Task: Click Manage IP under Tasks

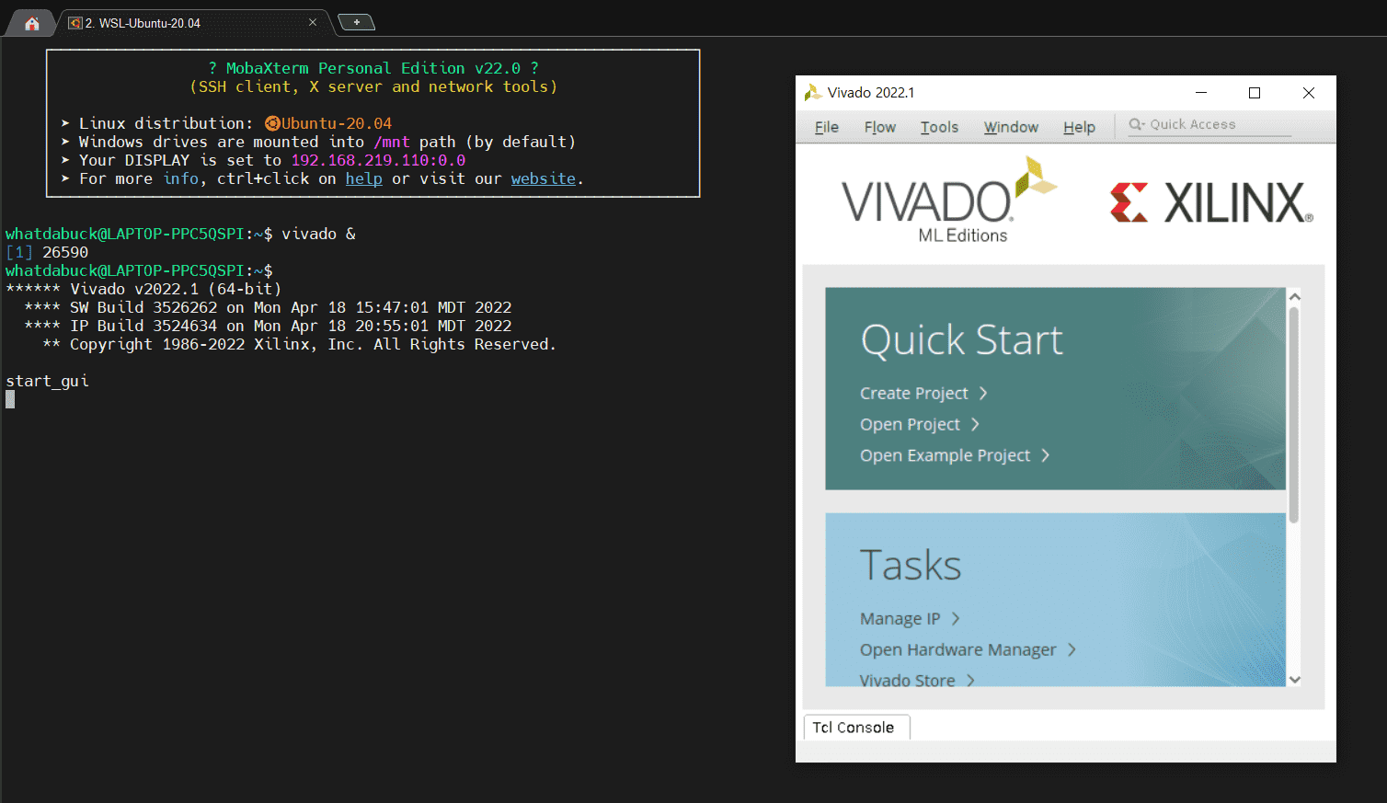Action: tap(900, 619)
